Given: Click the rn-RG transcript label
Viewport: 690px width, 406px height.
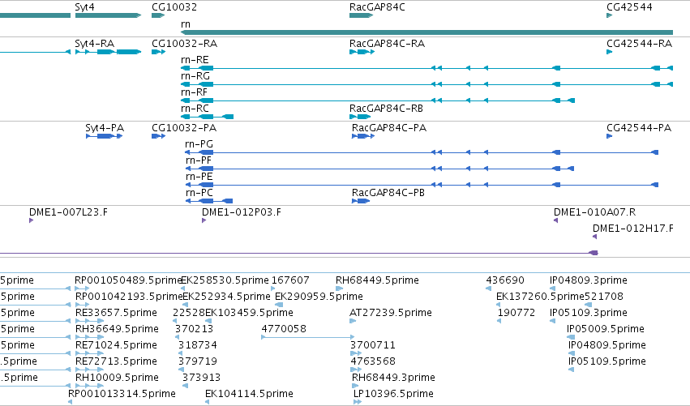Looking at the screenshot, I should 195,76.
